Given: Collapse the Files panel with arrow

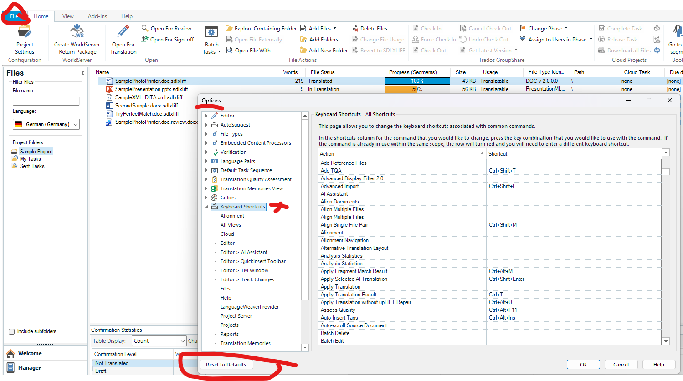Looking at the screenshot, I should point(82,73).
